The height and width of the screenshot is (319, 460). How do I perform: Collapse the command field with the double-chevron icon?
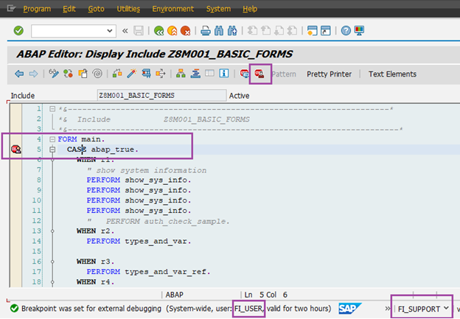point(125,30)
